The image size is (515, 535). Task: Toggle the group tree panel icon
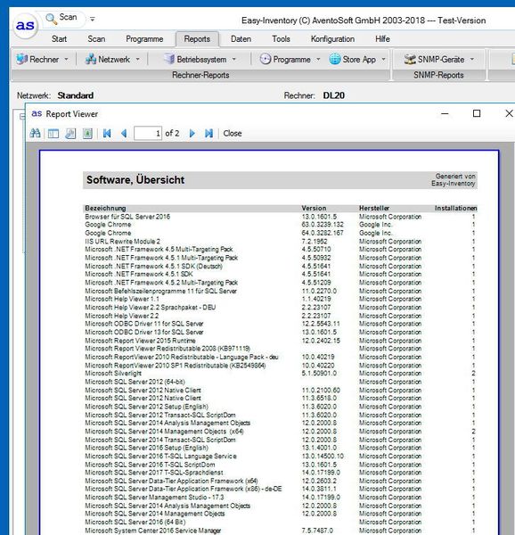tap(53, 134)
